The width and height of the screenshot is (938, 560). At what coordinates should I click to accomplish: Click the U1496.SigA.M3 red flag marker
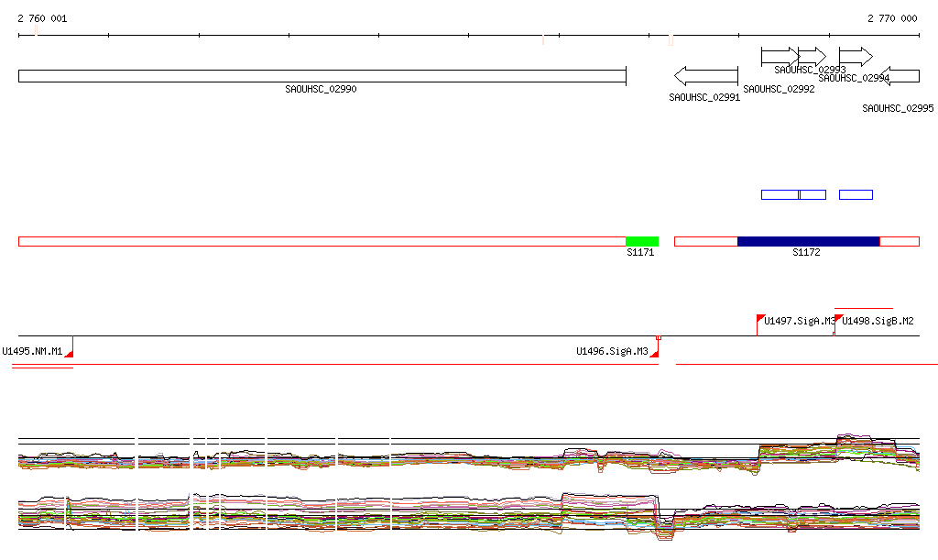654,354
